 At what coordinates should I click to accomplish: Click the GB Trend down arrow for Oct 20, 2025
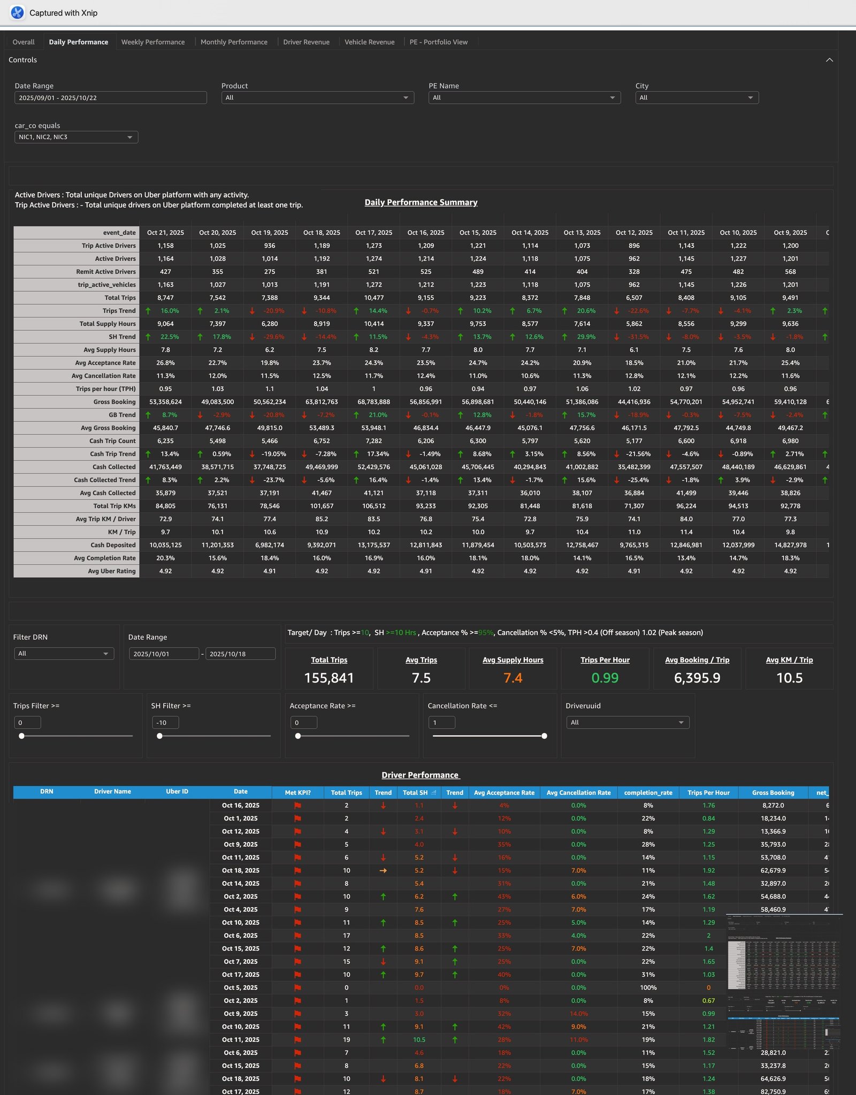(200, 415)
